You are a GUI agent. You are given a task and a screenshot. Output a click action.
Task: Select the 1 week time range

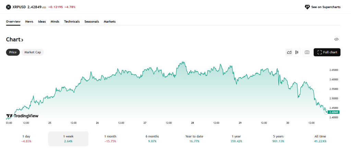click(68, 139)
